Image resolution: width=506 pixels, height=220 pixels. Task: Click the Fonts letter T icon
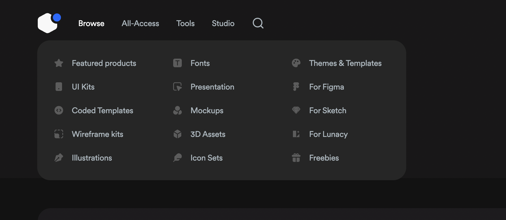[x=177, y=63]
